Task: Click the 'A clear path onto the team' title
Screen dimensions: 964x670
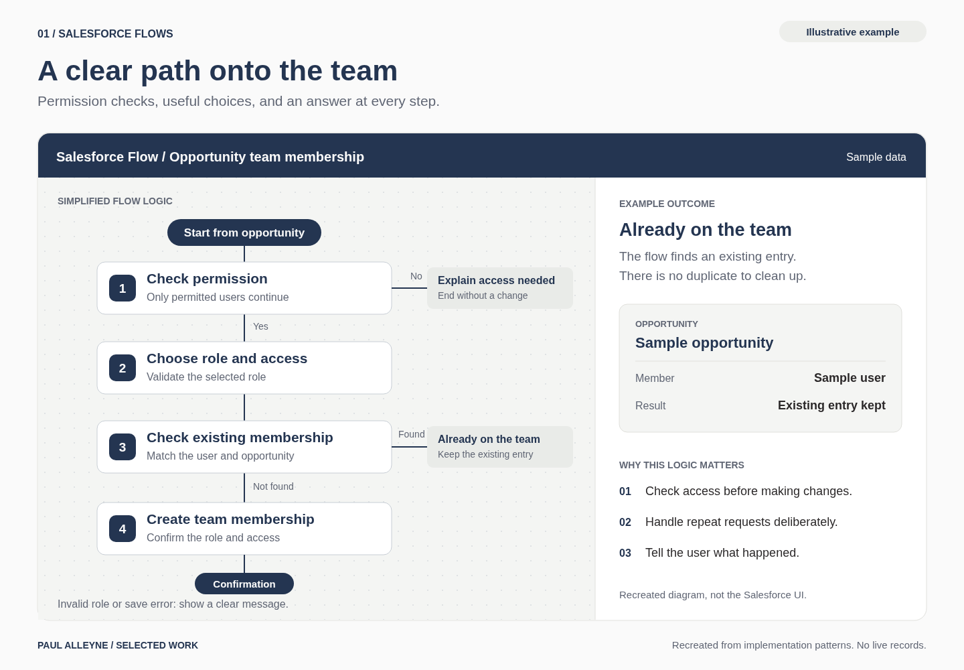Action: point(218,71)
